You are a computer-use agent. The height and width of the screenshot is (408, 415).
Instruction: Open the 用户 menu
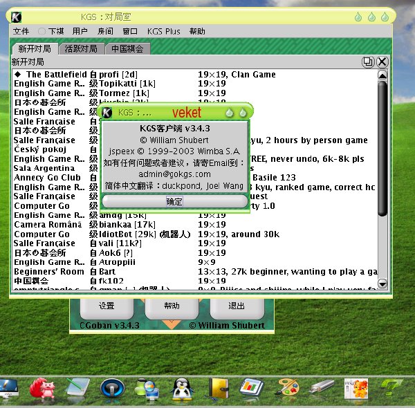(x=80, y=31)
